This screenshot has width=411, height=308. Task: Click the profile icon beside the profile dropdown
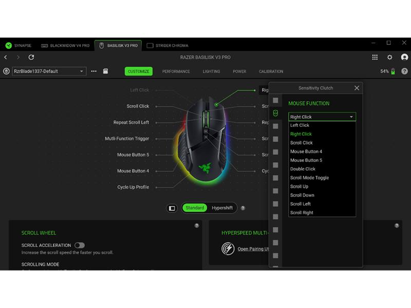click(x=6, y=71)
